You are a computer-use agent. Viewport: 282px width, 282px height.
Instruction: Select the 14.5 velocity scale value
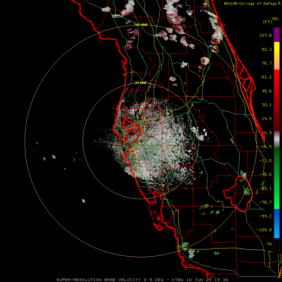click(267, 119)
